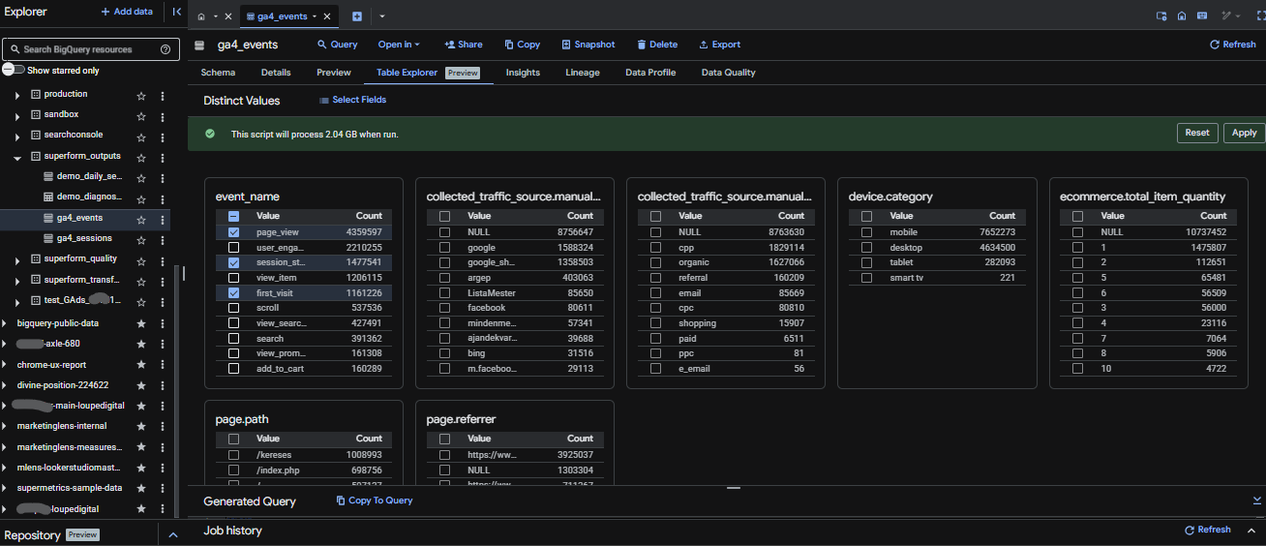The image size is (1266, 546).
Task: Toggle Show starred only switch
Action: (14, 70)
